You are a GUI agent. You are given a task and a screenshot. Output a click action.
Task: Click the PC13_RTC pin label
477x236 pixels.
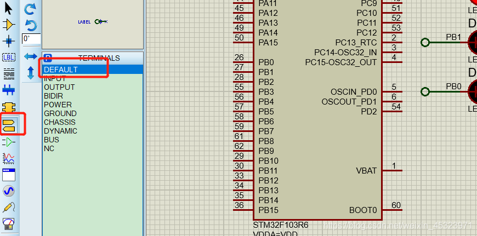click(356, 43)
